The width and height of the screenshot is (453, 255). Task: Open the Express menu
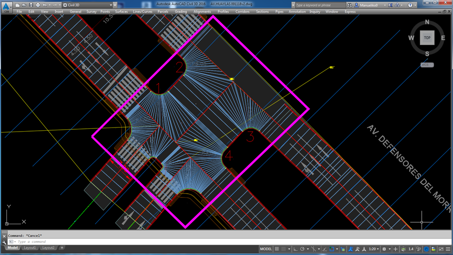350,11
